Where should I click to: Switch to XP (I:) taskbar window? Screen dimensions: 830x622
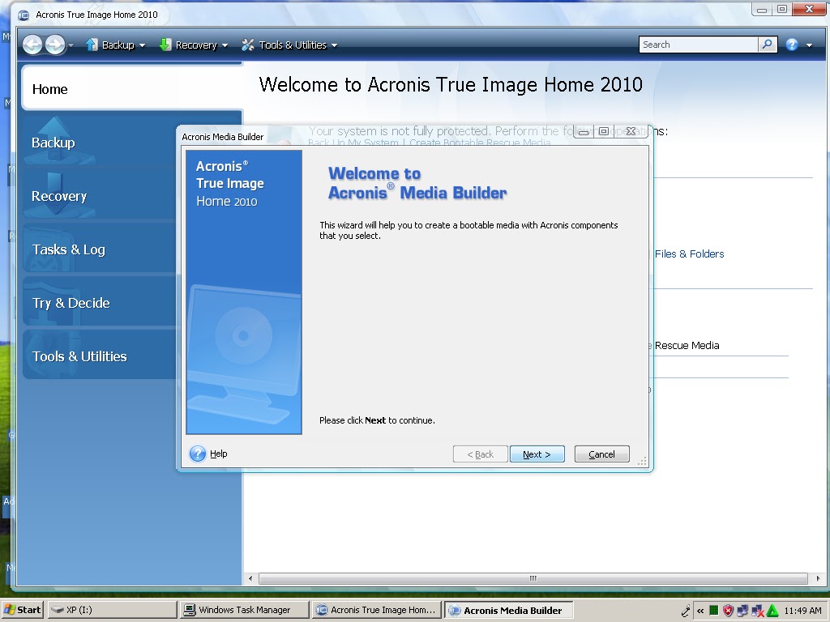click(112, 610)
